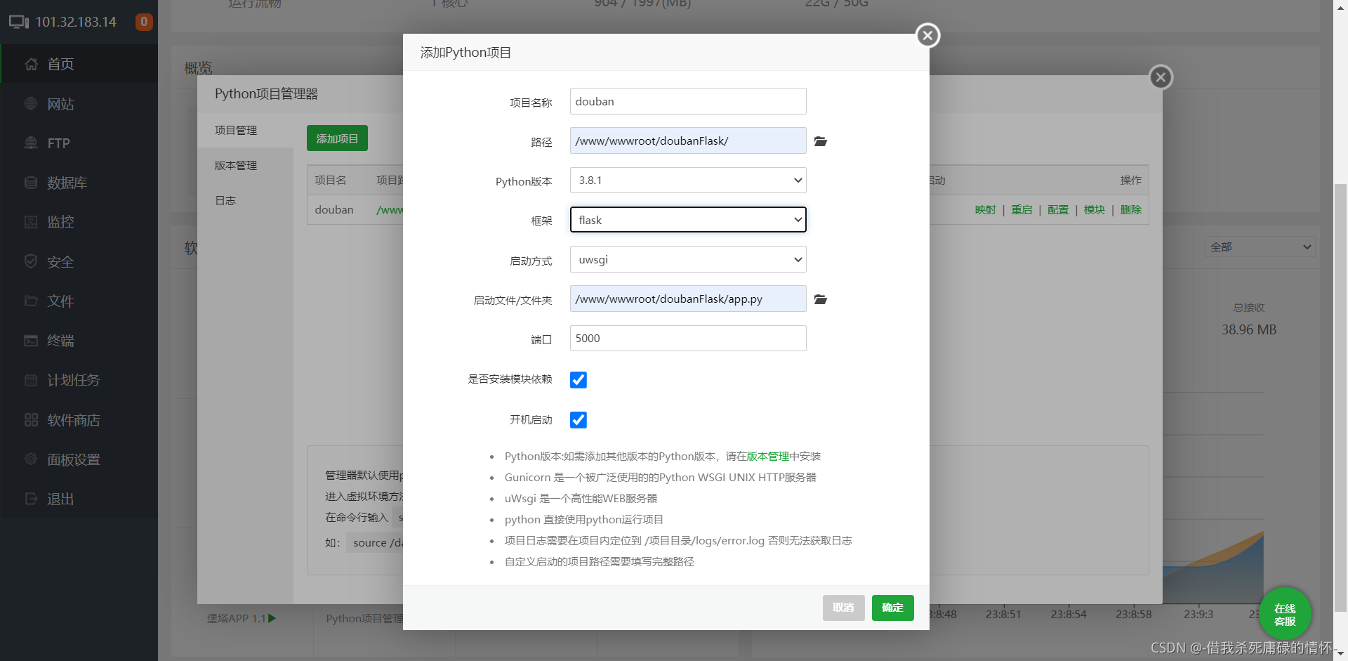Expand the 启动方式 dropdown showing uwsgi

tap(687, 259)
